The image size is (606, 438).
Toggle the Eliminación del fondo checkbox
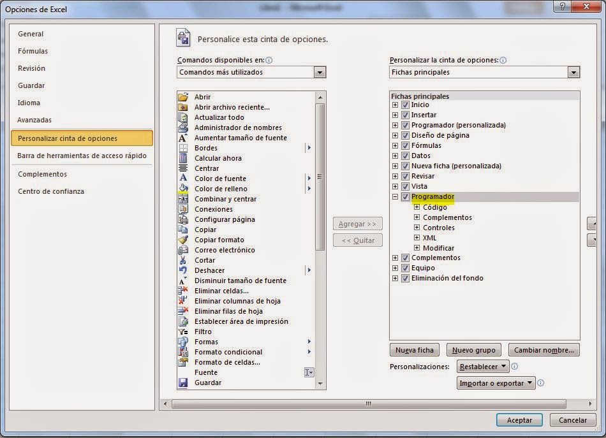(x=405, y=278)
